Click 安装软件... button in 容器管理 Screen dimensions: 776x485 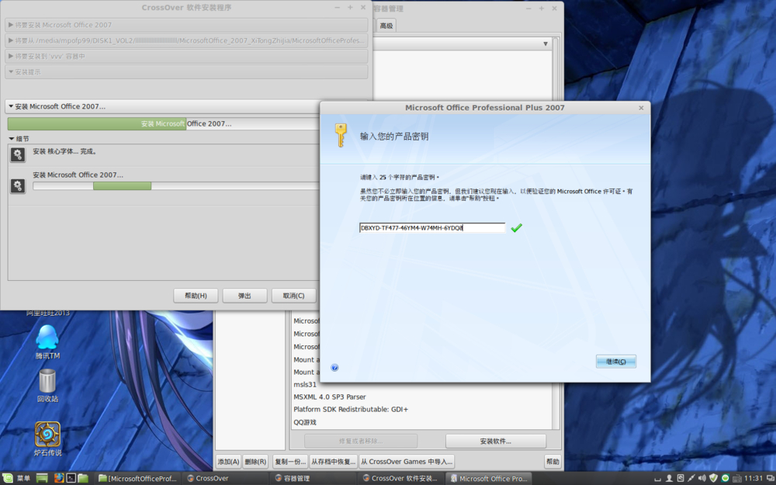(495, 441)
